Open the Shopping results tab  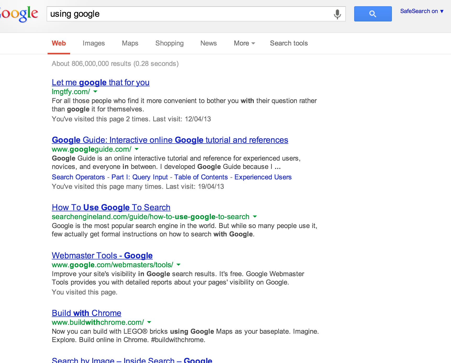coord(169,43)
